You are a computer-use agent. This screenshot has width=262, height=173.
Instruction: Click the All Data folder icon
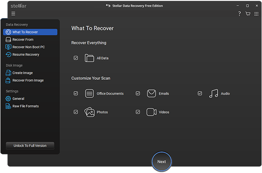click(x=89, y=58)
